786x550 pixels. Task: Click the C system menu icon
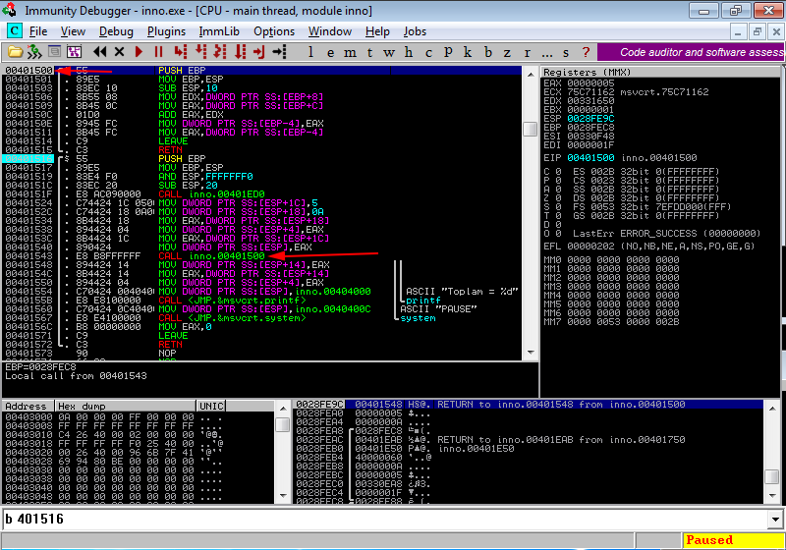pos(15,31)
